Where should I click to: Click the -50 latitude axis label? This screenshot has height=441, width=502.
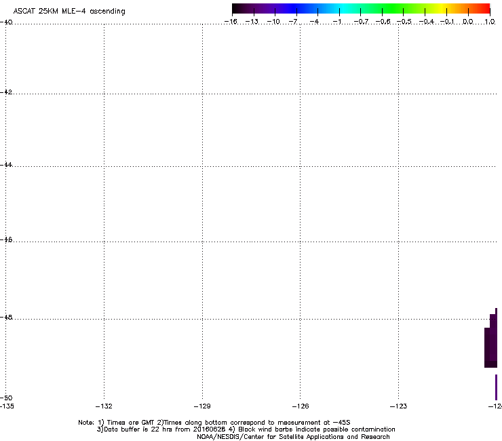[x=6, y=398]
